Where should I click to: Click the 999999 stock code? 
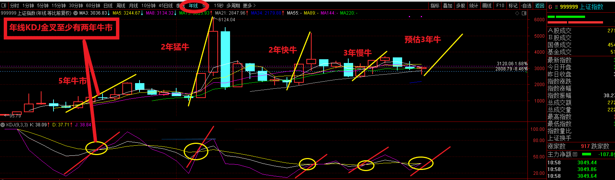[569, 7]
